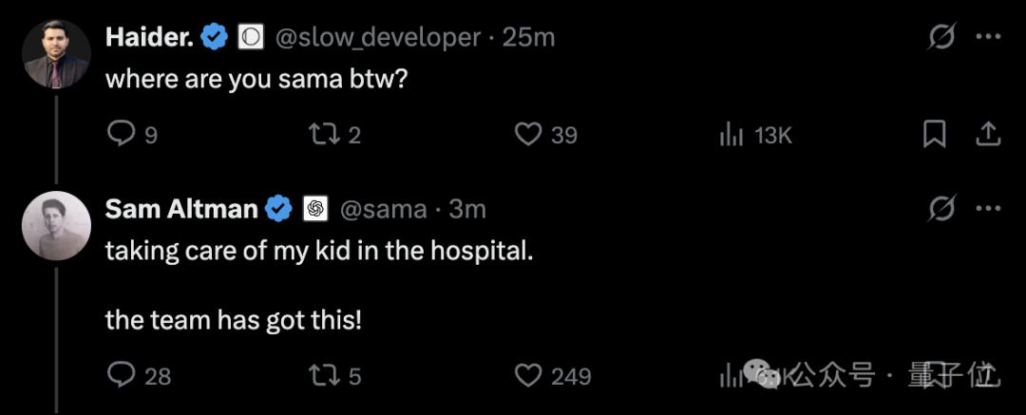Go to @slow_developer handle
Image resolution: width=1026 pixels, height=415 pixels.
click(x=377, y=38)
